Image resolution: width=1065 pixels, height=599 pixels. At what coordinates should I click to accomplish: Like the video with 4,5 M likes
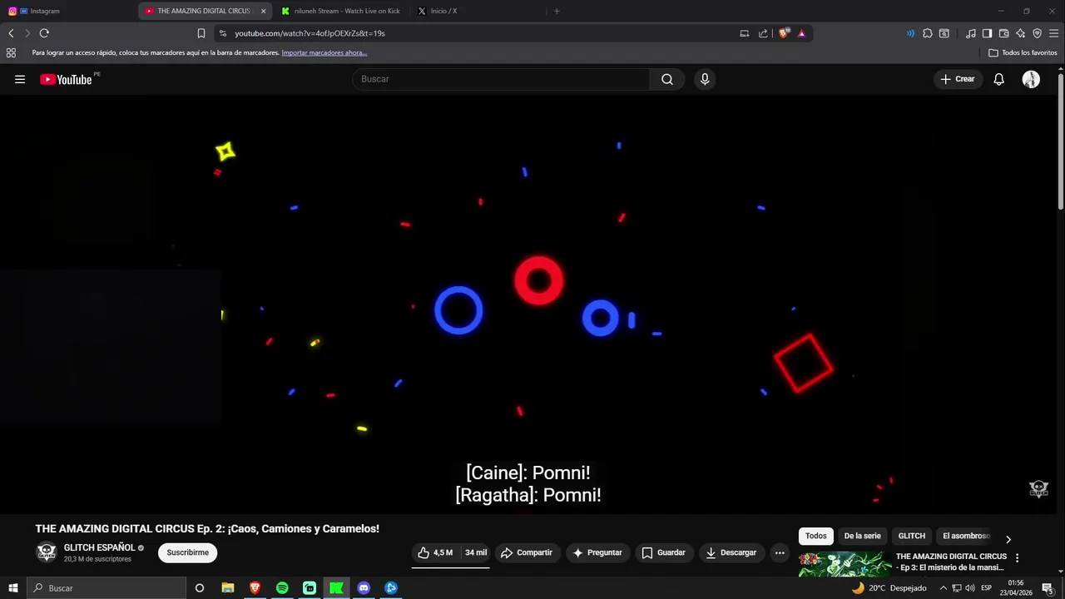pyautogui.click(x=435, y=552)
